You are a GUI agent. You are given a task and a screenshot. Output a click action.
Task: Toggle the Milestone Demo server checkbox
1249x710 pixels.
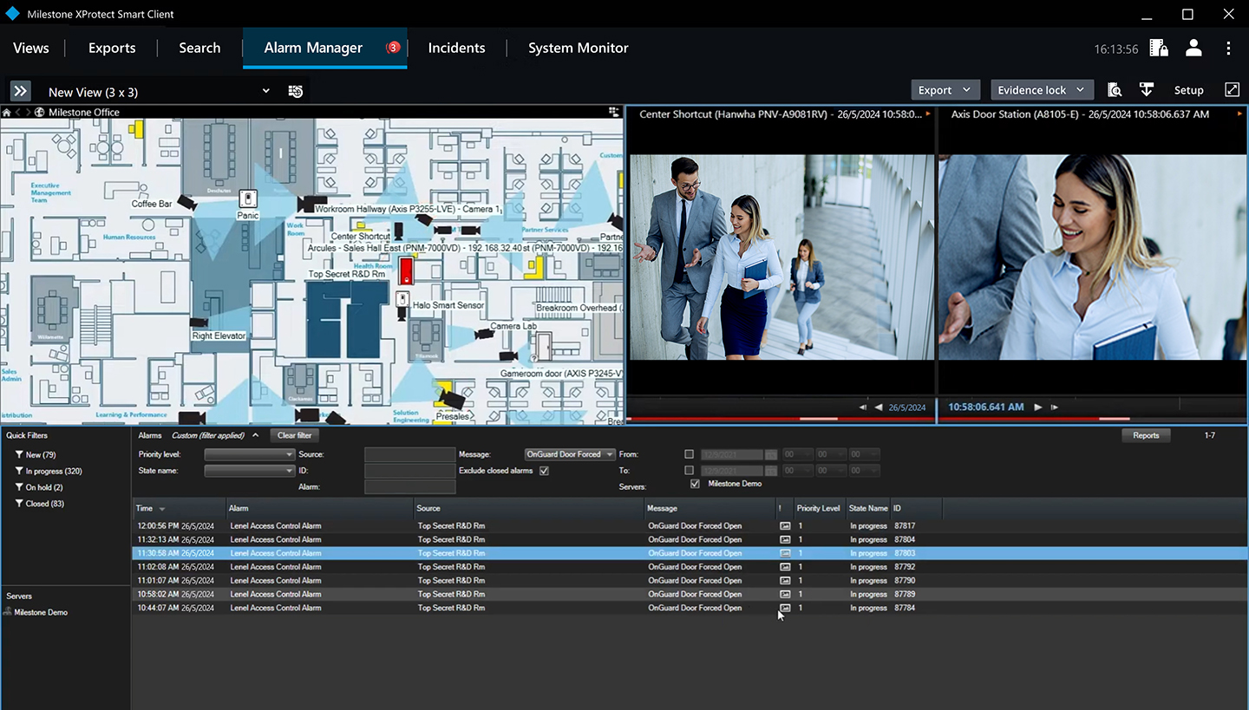695,484
